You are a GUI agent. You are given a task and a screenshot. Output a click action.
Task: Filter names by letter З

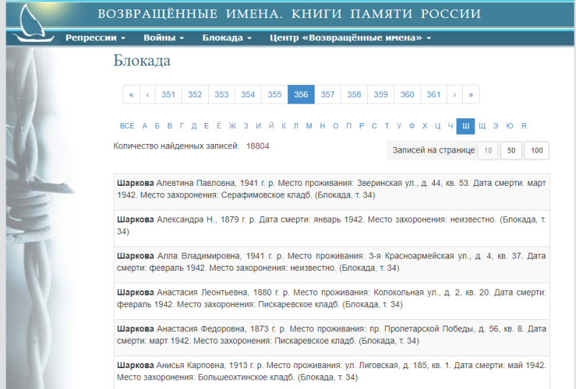(x=246, y=126)
